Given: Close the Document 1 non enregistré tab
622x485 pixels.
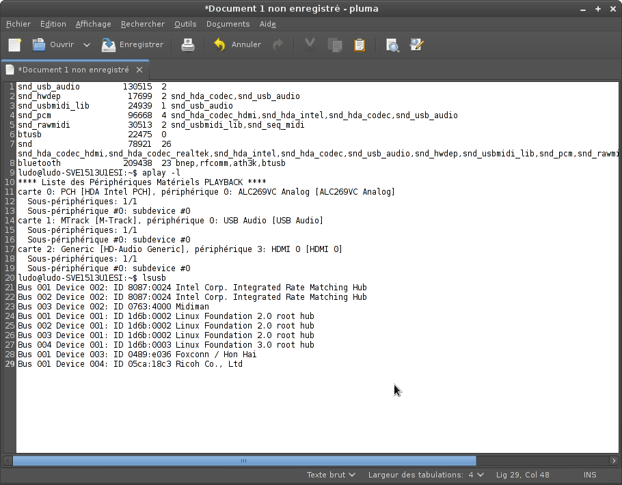Looking at the screenshot, I should coord(139,70).
